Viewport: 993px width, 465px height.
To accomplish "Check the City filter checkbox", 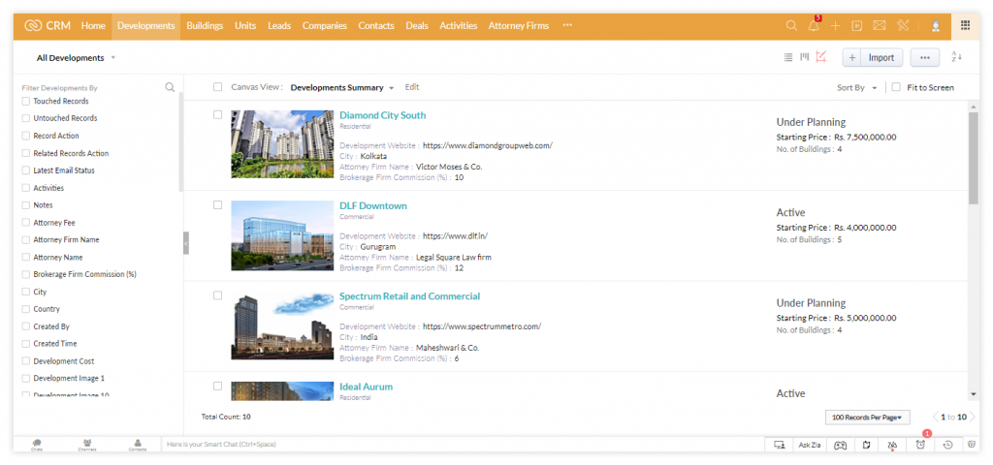I will click(x=26, y=293).
